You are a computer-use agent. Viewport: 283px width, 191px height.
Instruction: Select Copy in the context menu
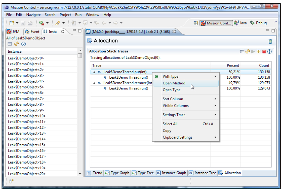[167, 131]
